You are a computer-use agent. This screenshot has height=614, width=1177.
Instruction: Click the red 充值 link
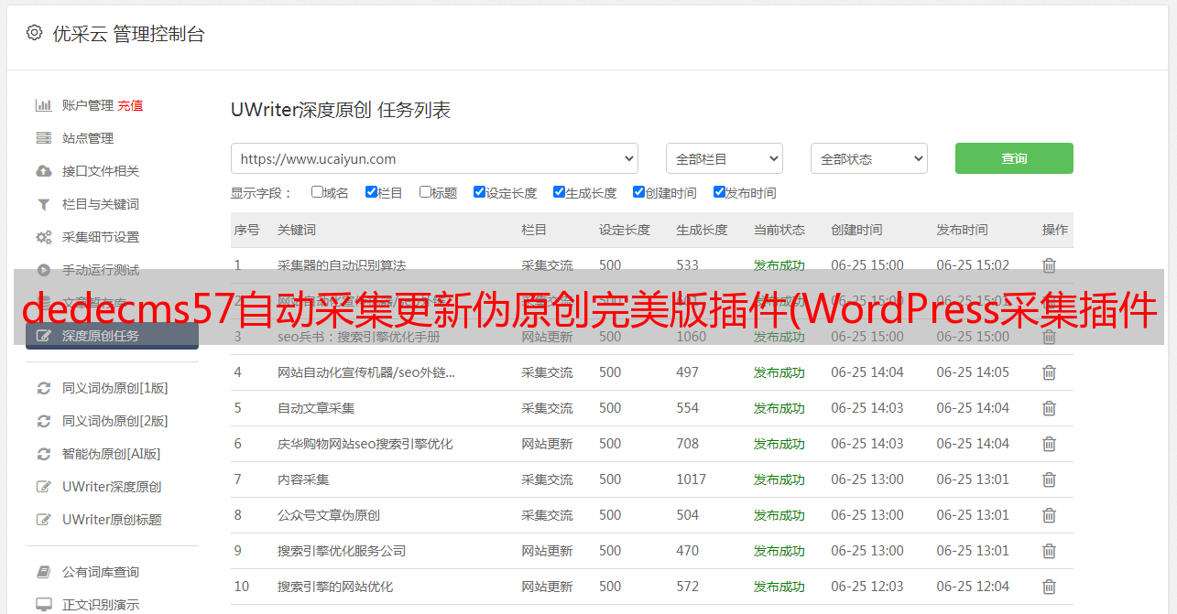click(130, 105)
